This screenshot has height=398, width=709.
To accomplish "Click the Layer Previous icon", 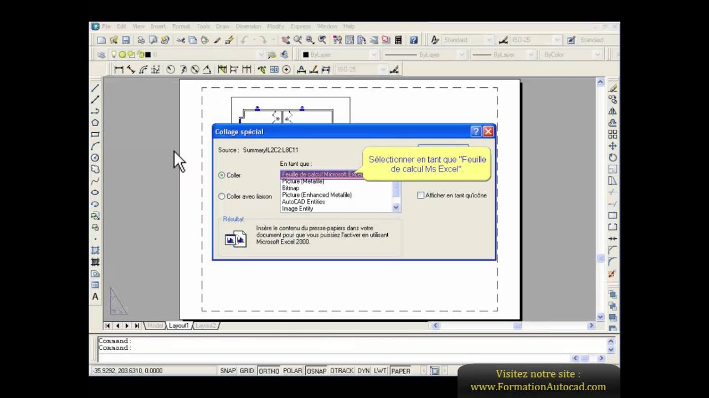I will 284,55.
